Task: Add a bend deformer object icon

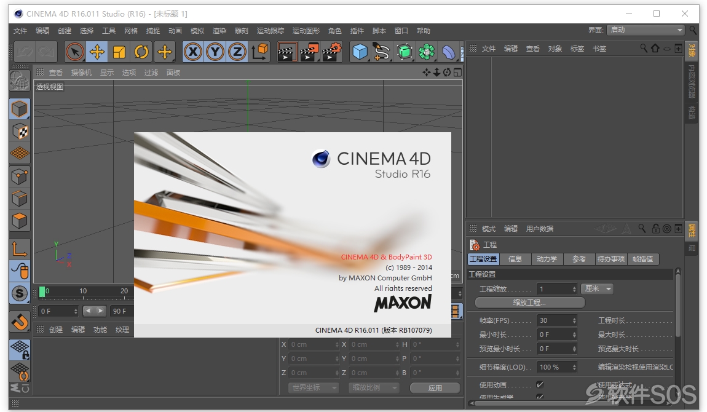Action: coord(449,52)
